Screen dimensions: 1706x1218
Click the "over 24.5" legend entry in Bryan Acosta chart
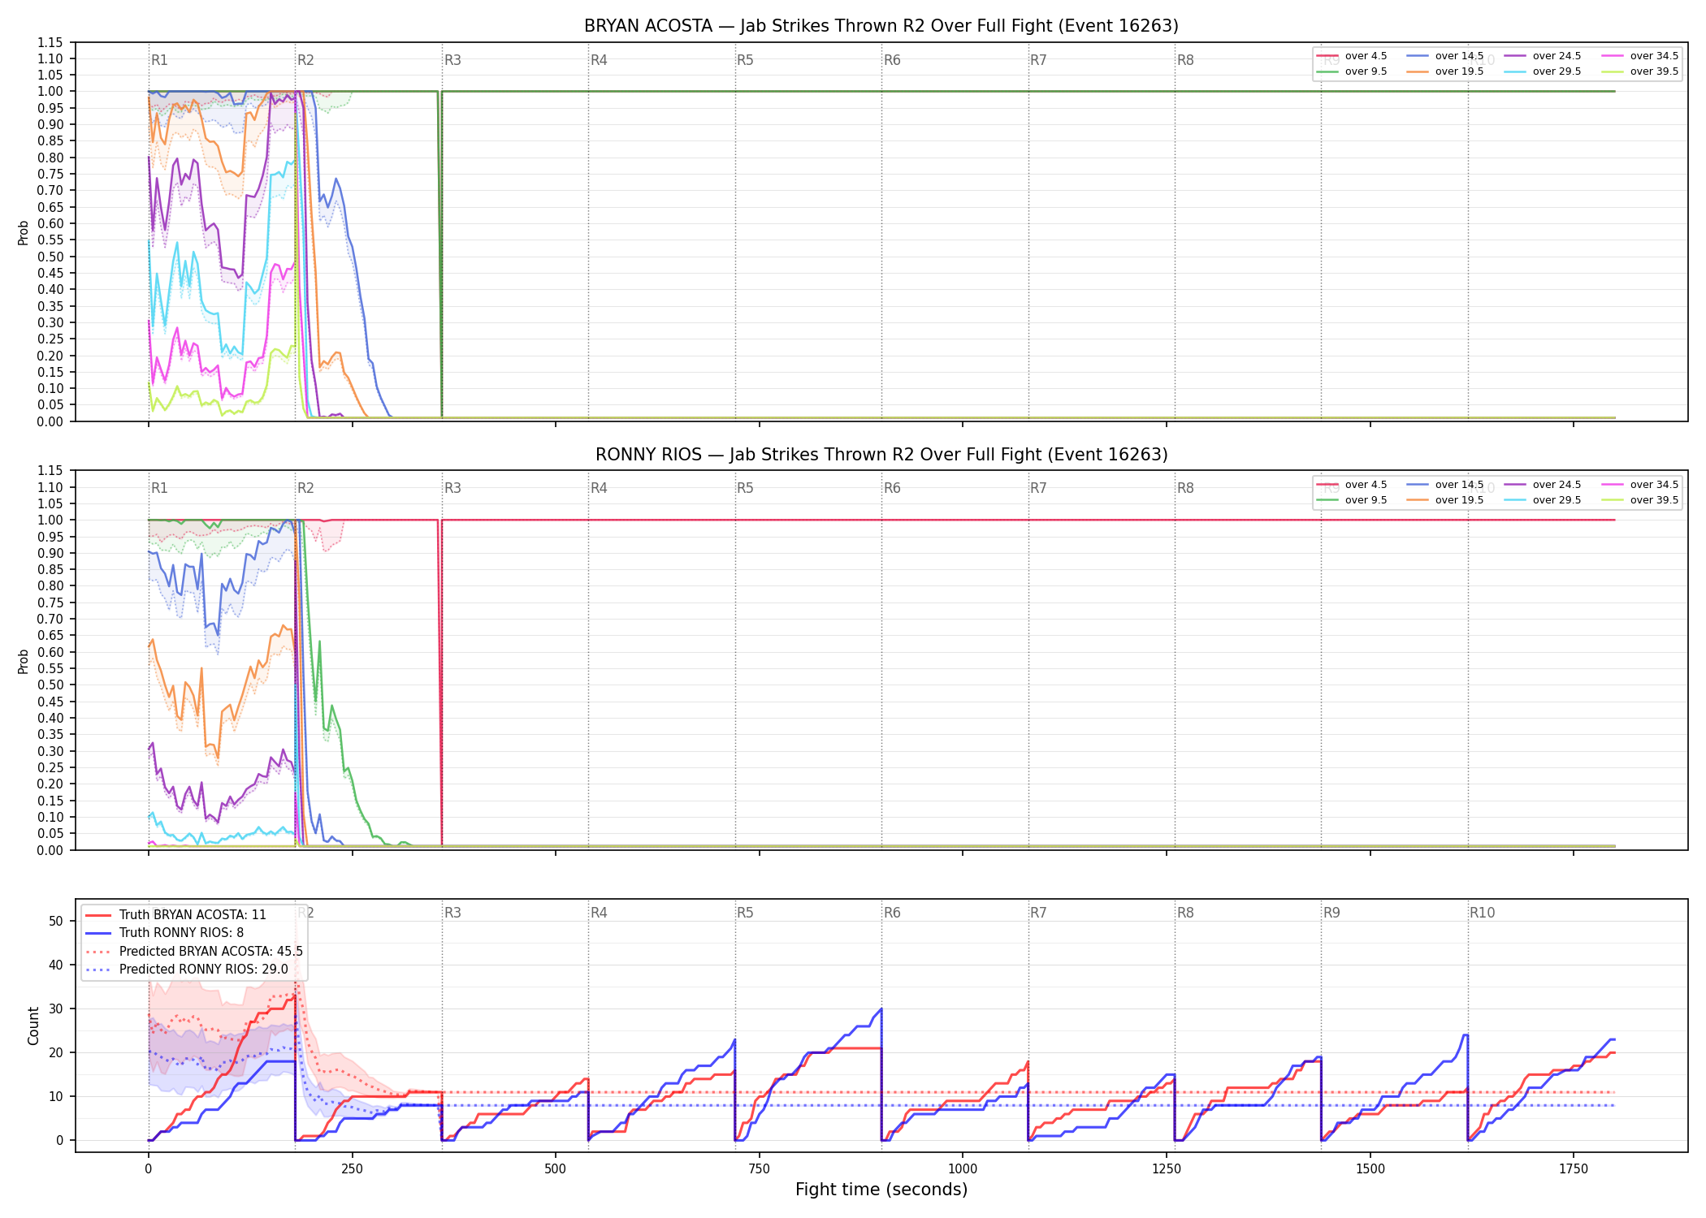(1542, 56)
